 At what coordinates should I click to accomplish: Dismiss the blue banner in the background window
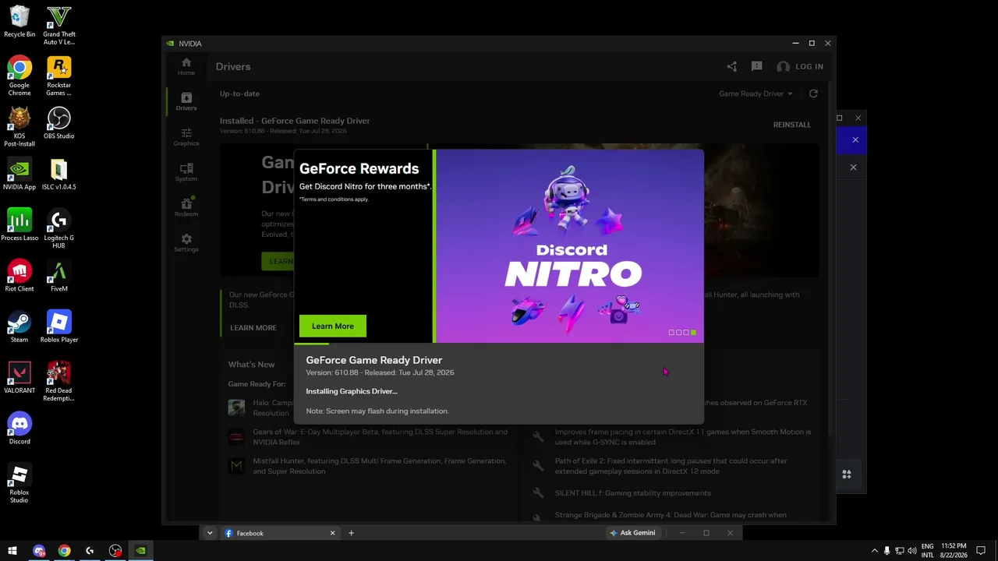(855, 140)
